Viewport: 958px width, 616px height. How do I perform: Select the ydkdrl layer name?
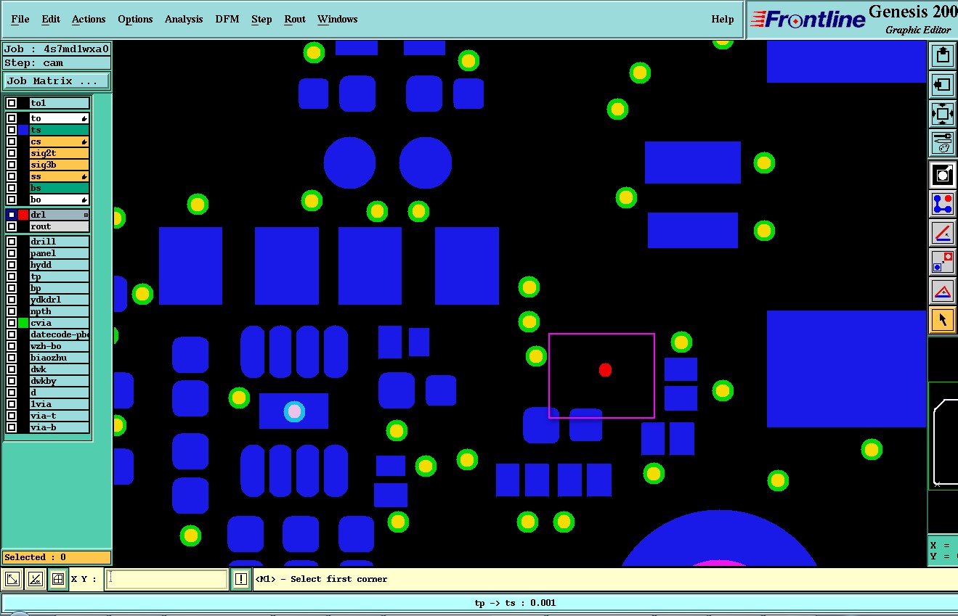(x=59, y=300)
